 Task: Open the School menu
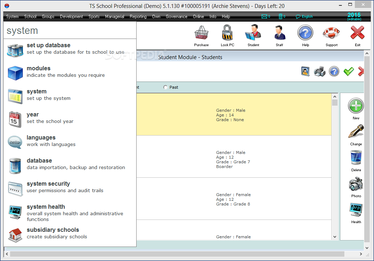pyautogui.click(x=30, y=17)
